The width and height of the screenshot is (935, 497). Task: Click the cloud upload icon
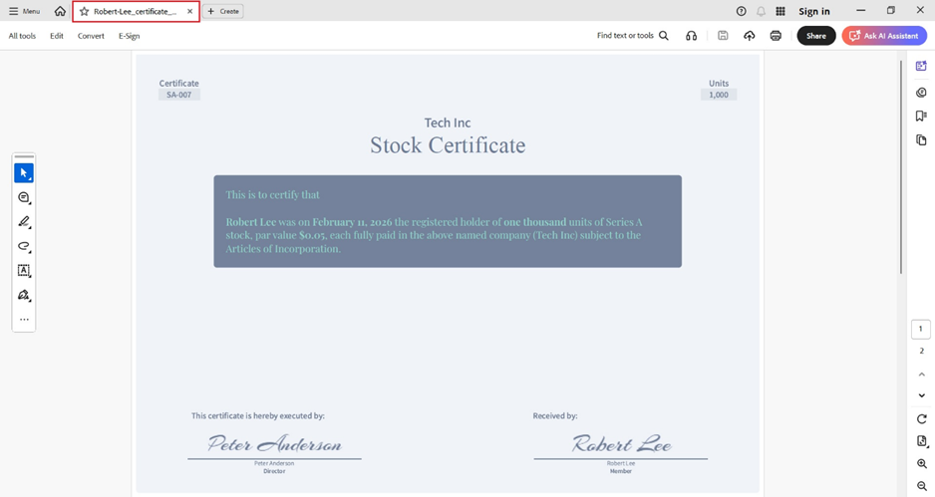click(750, 36)
